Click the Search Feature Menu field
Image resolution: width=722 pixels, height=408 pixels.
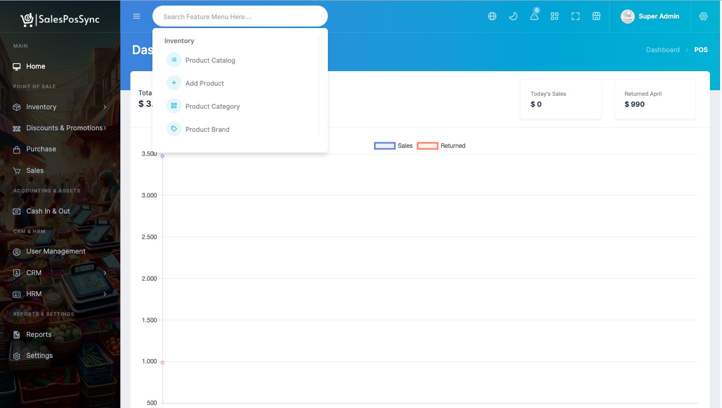coord(240,17)
